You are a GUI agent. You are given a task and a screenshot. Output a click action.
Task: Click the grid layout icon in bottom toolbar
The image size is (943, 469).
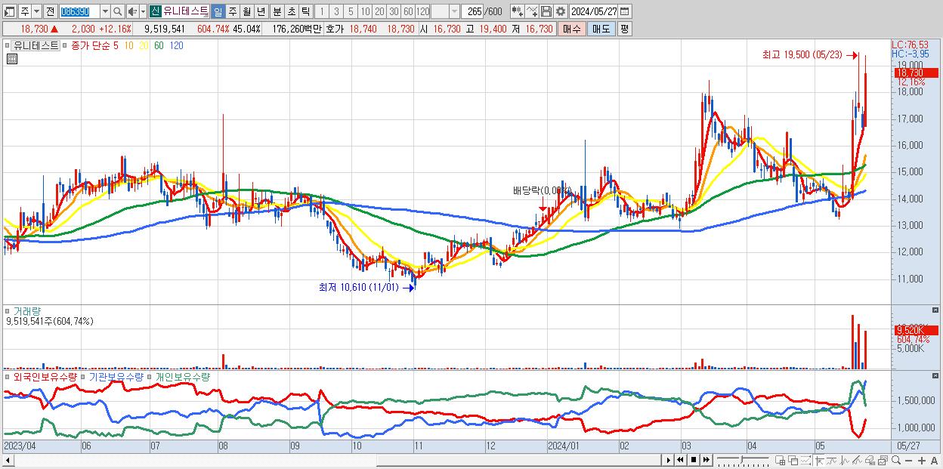(x=780, y=460)
